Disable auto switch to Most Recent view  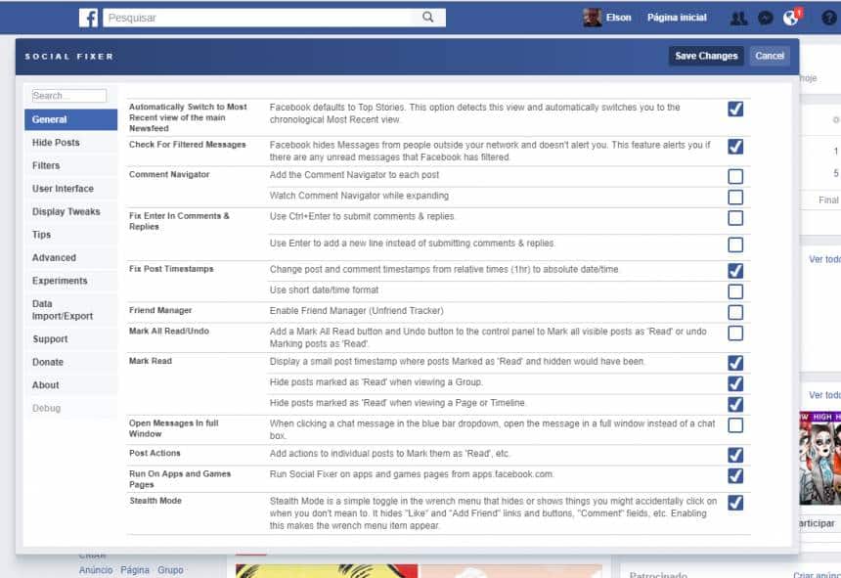click(735, 109)
